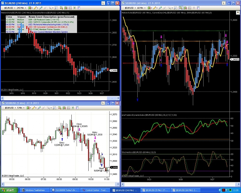Click the L link button in 240 Min window
Screen dimensions: 241x193
click(x=103, y=3)
